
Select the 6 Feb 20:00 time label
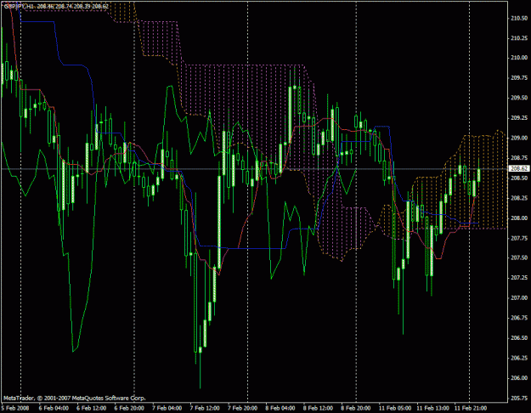129,408
